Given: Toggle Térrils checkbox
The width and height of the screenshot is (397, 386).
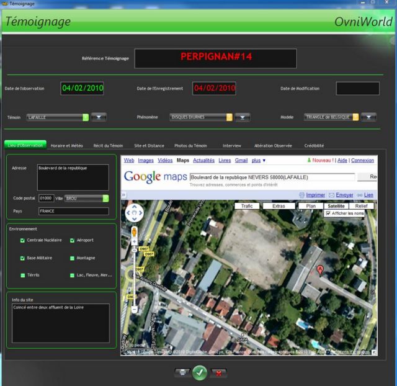Looking at the screenshot, I should 23,276.
